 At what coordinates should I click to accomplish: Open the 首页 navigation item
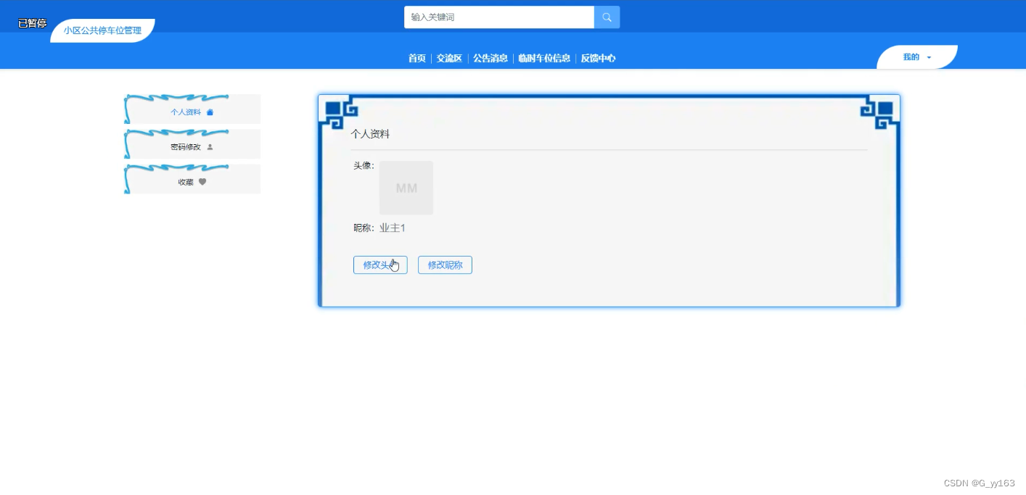[x=417, y=59]
